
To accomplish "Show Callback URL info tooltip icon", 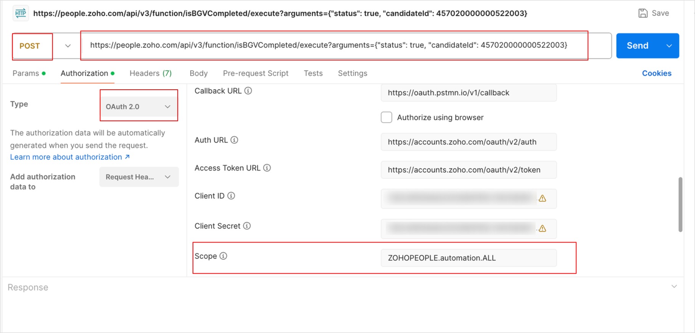I will click(248, 91).
